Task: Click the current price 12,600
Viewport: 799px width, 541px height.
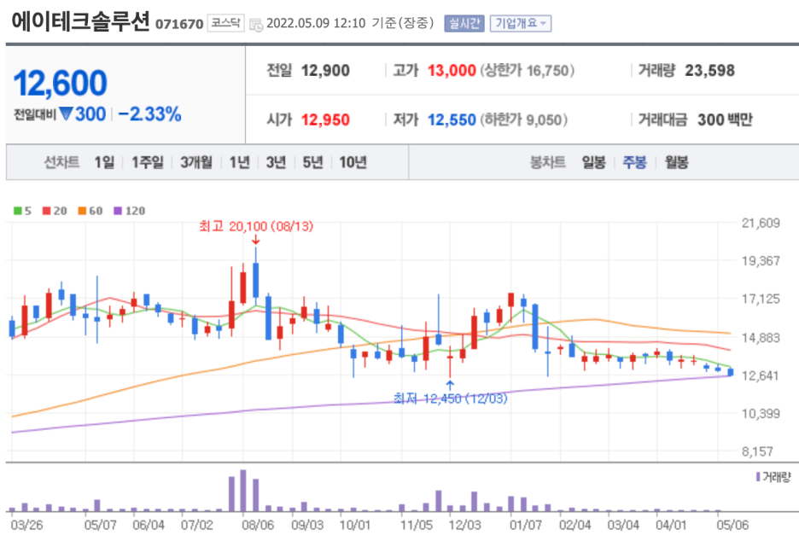Action: pos(60,83)
